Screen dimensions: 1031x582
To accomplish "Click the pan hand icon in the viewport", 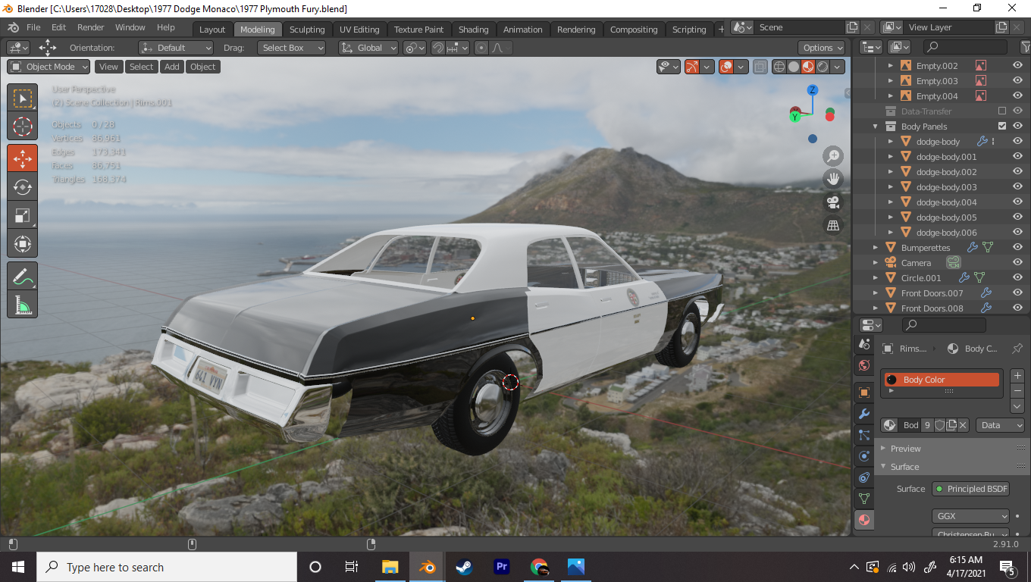I will [x=833, y=180].
